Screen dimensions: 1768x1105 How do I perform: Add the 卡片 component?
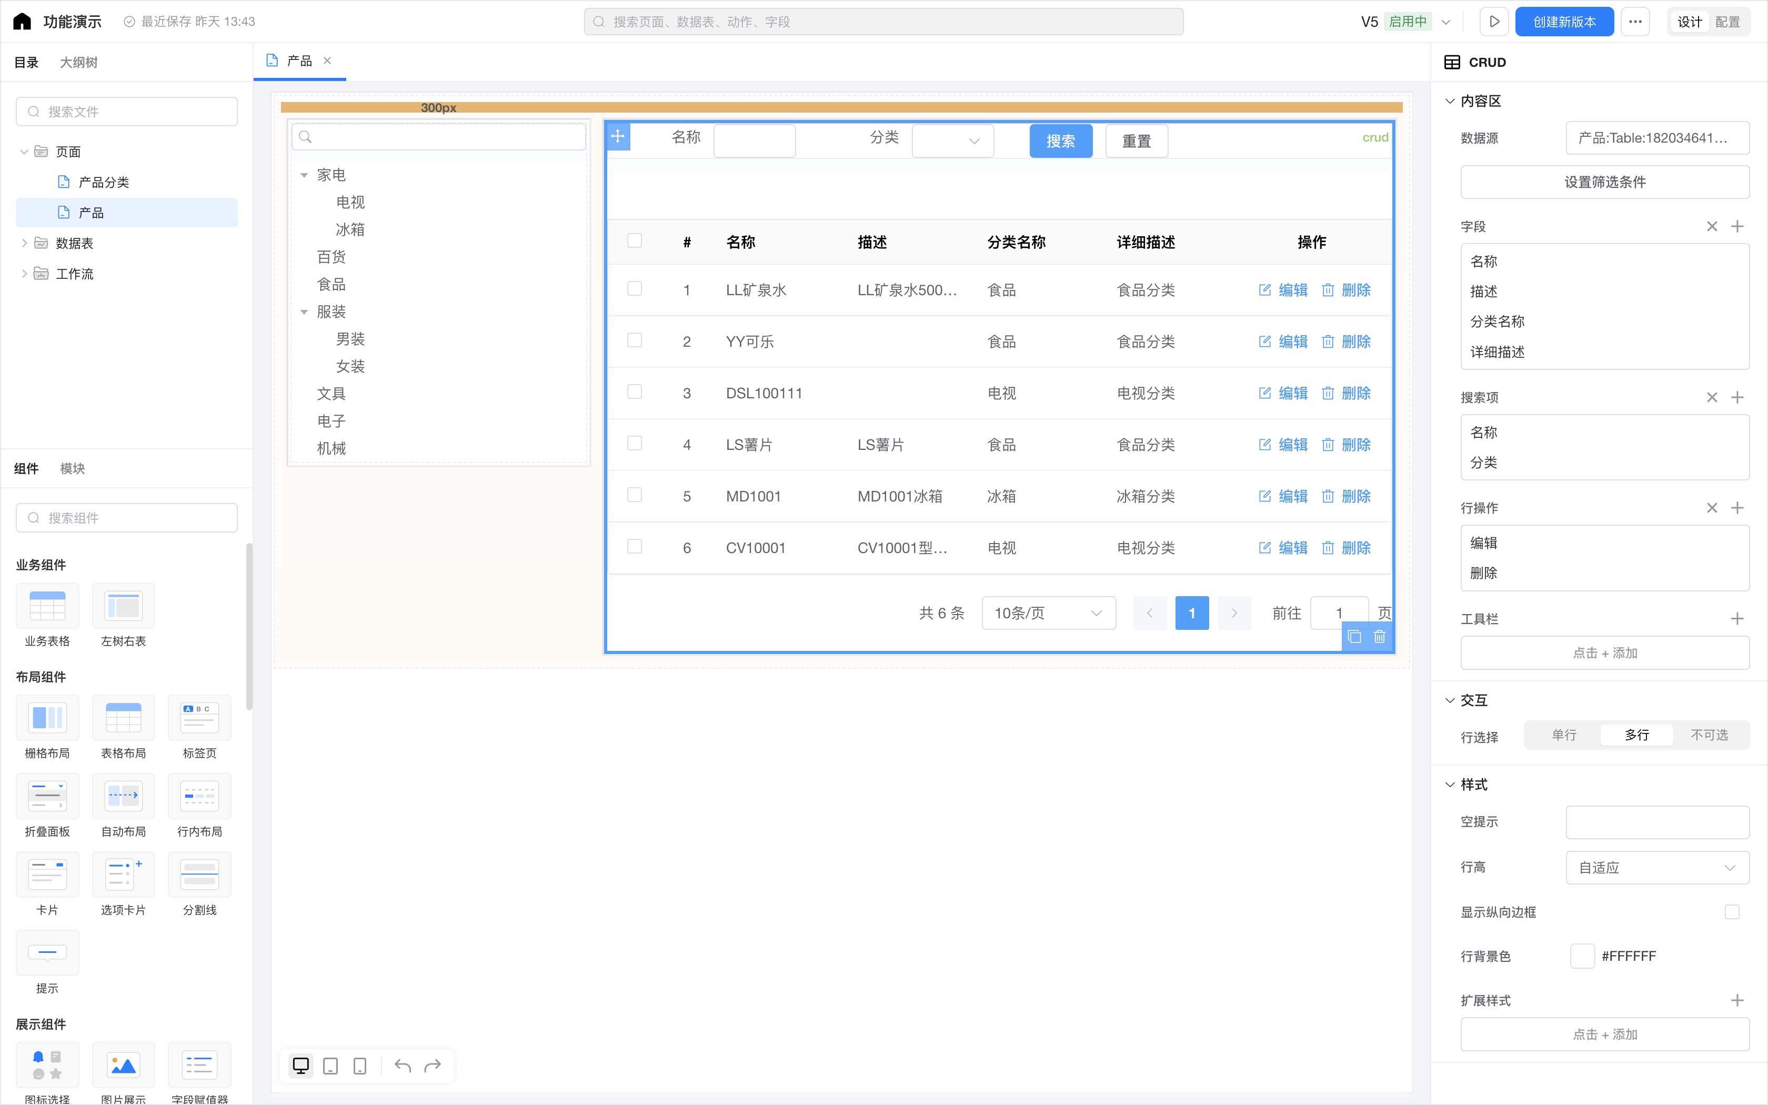click(x=47, y=883)
